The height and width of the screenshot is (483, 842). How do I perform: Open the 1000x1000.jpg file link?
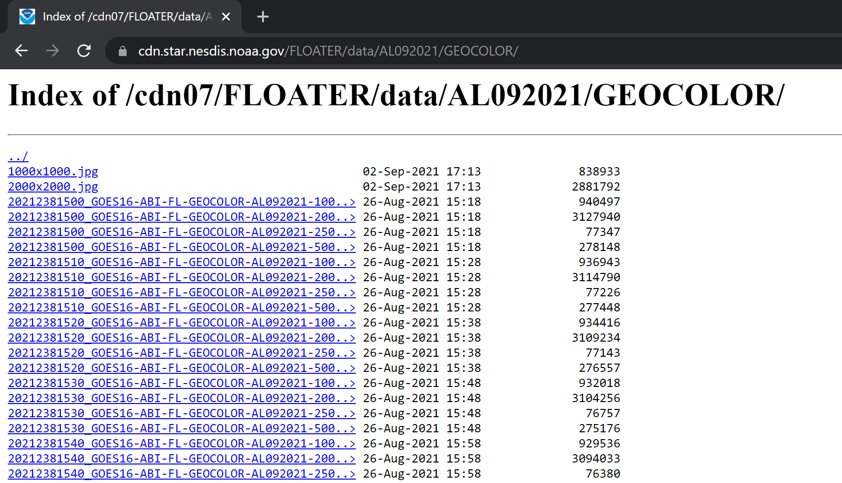click(53, 172)
